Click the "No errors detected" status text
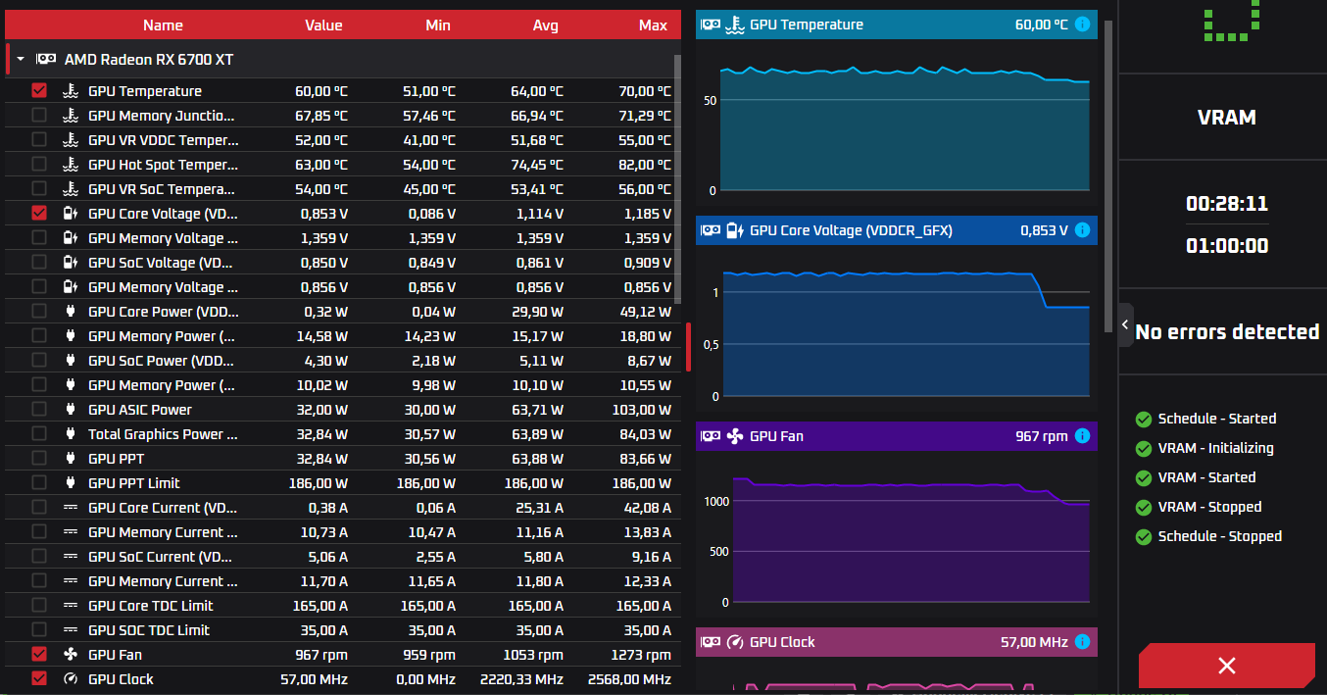Image resolution: width=1327 pixels, height=695 pixels. (x=1227, y=332)
